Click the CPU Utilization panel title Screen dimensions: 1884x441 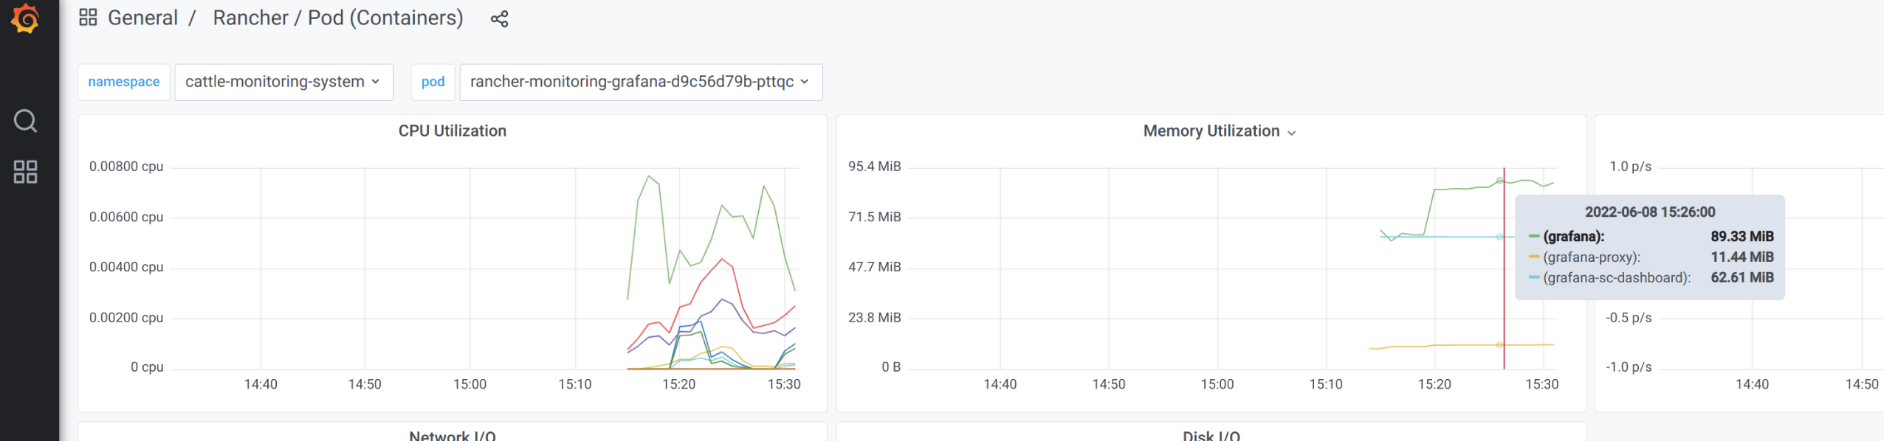[x=453, y=131]
